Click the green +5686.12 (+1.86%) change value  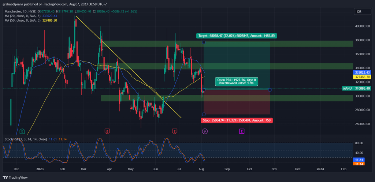tap(123, 11)
